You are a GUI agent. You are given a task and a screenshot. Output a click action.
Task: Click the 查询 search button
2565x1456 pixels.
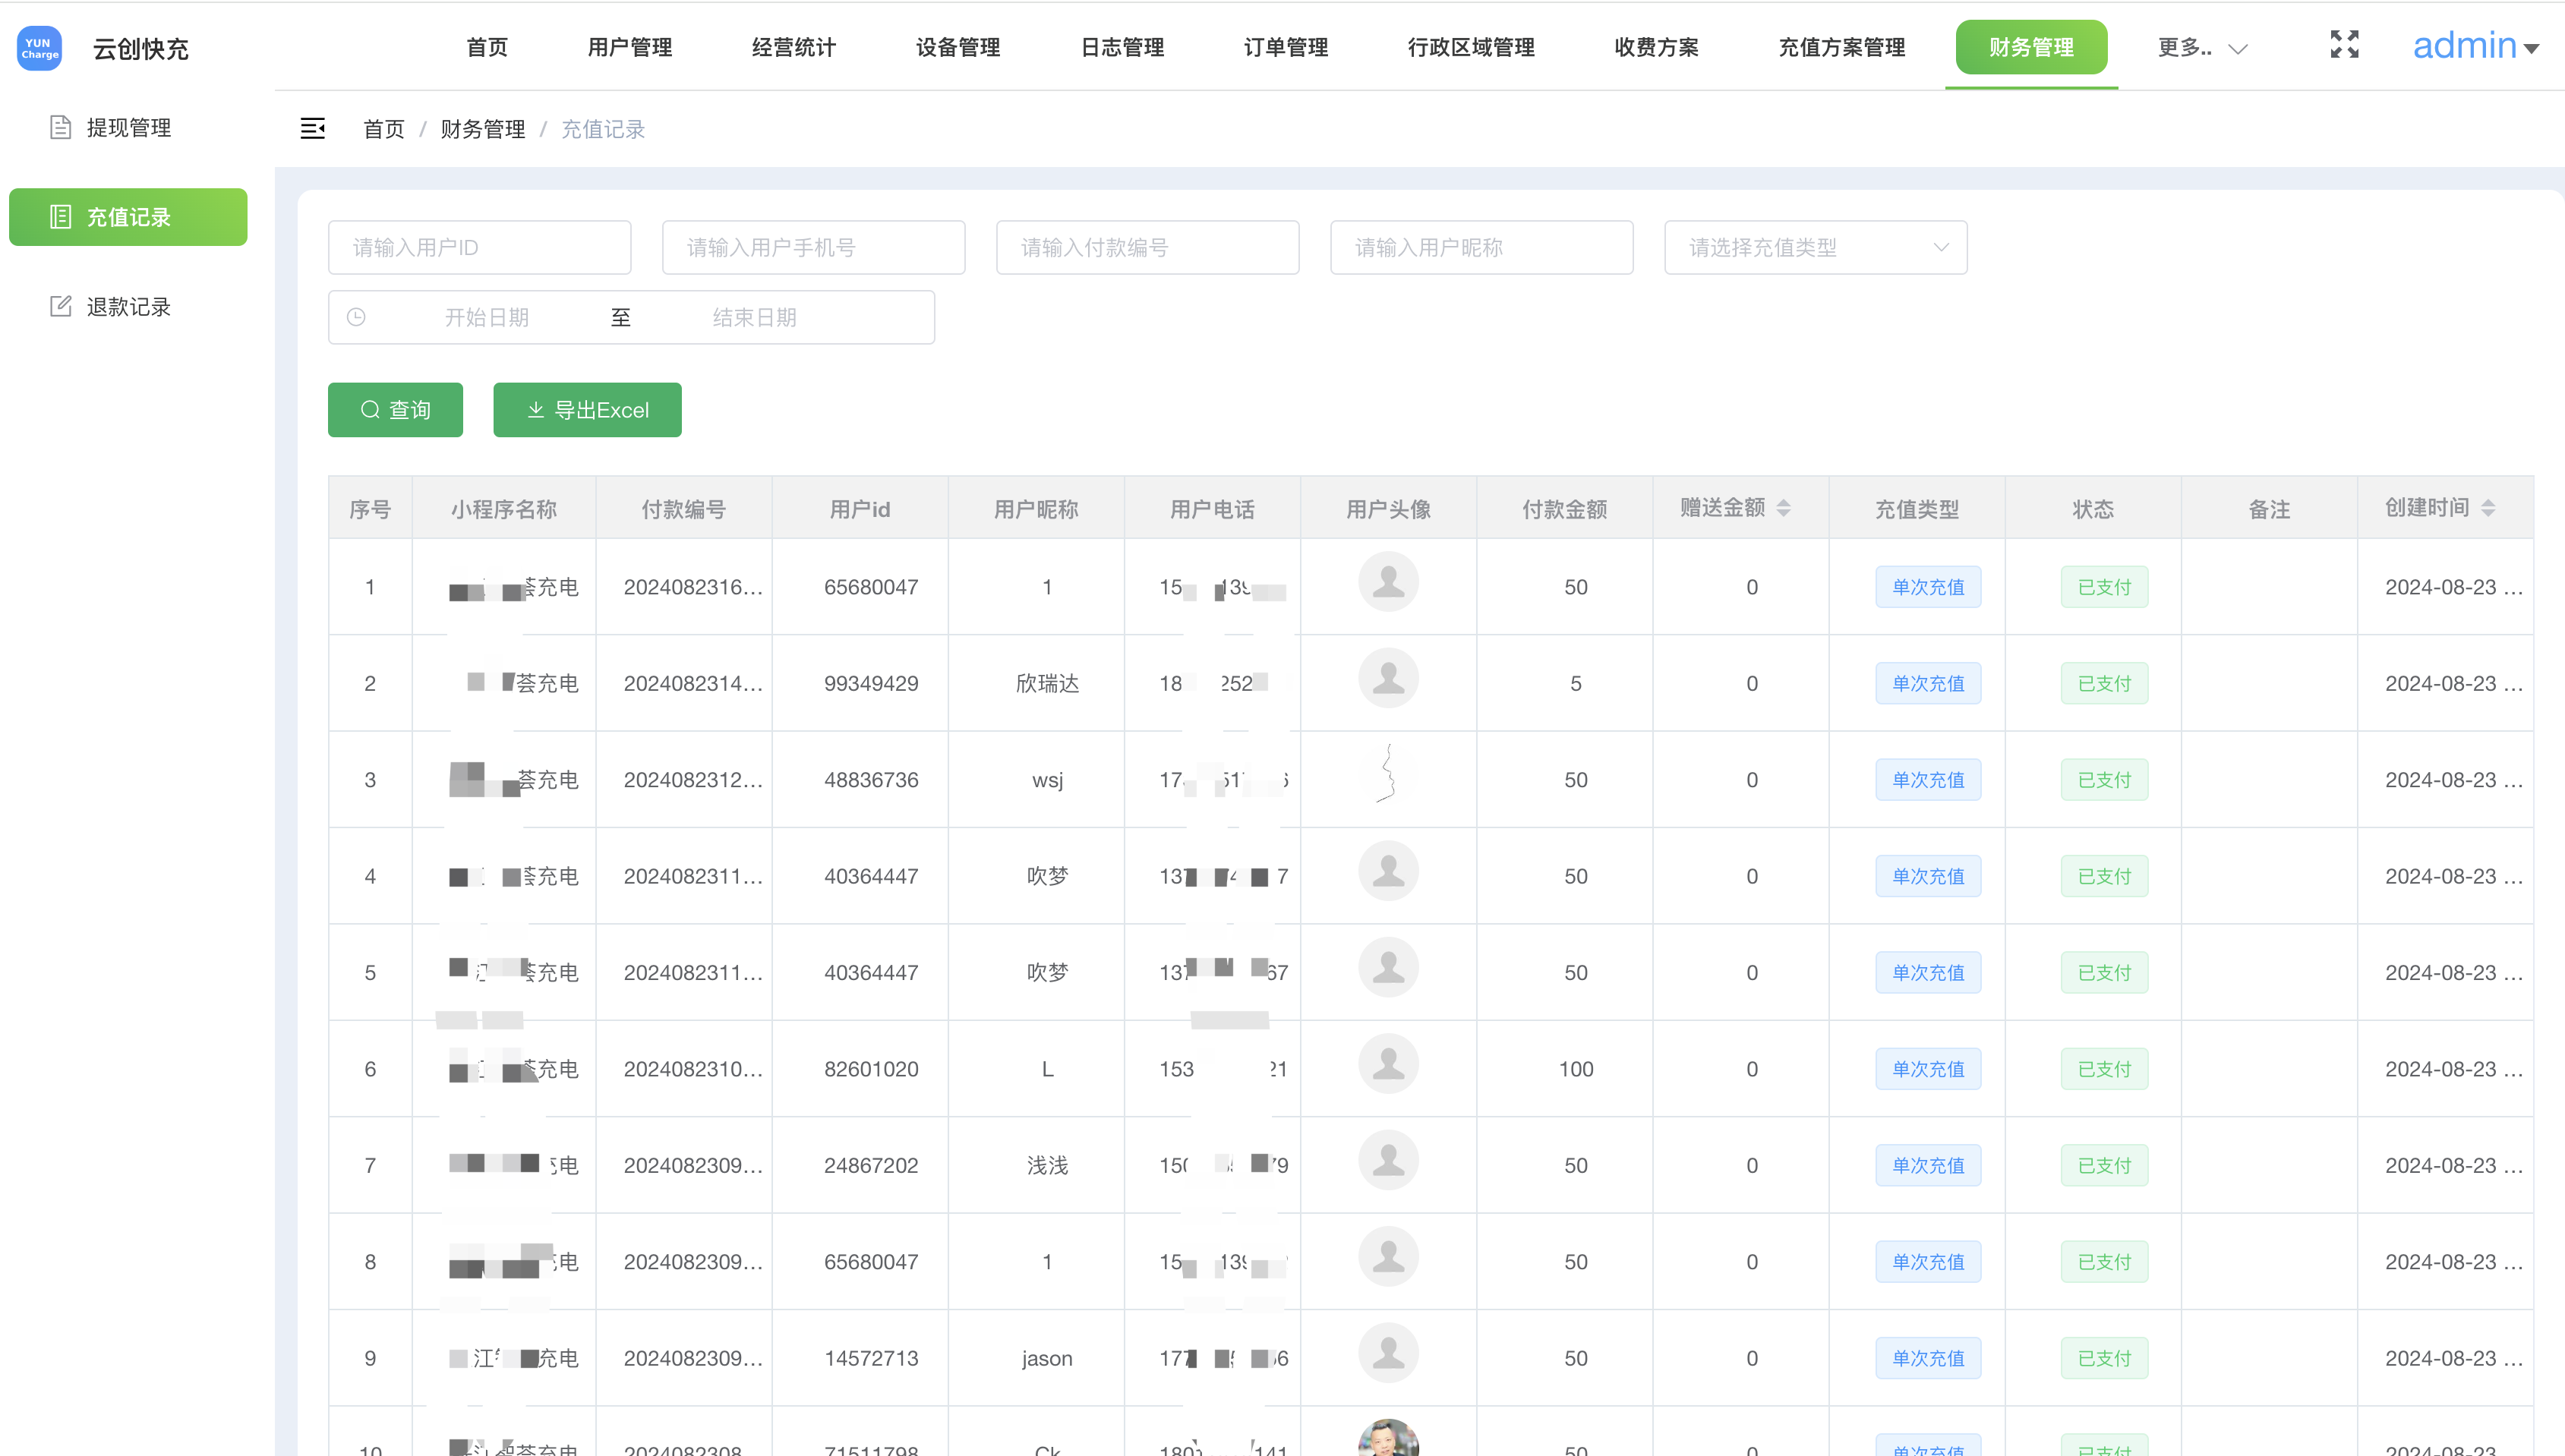(395, 410)
